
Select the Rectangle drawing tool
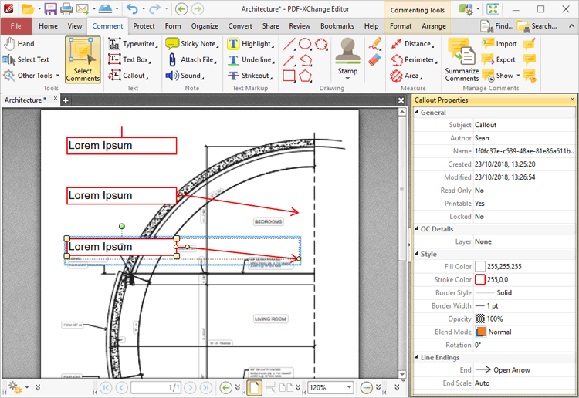point(289,76)
